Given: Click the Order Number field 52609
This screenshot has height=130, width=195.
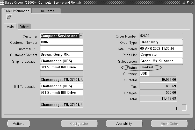Looking at the screenshot, I should click(161, 36).
